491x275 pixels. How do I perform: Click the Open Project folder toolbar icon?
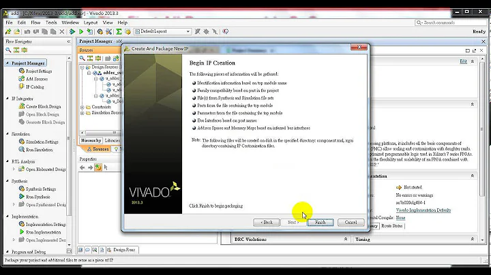(17, 31)
